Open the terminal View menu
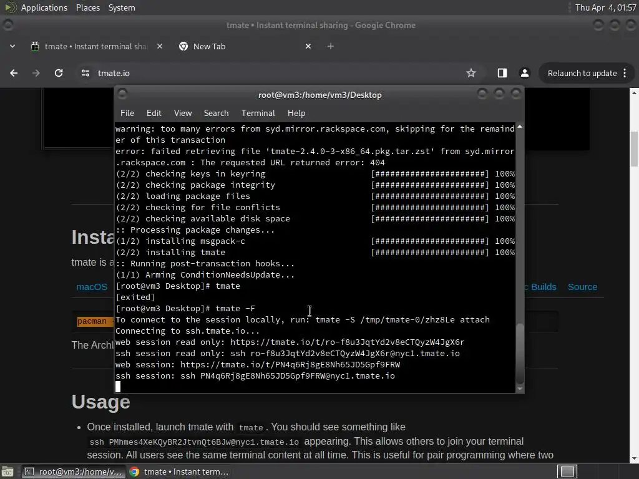Viewport: 639px width, 479px height. coord(183,114)
